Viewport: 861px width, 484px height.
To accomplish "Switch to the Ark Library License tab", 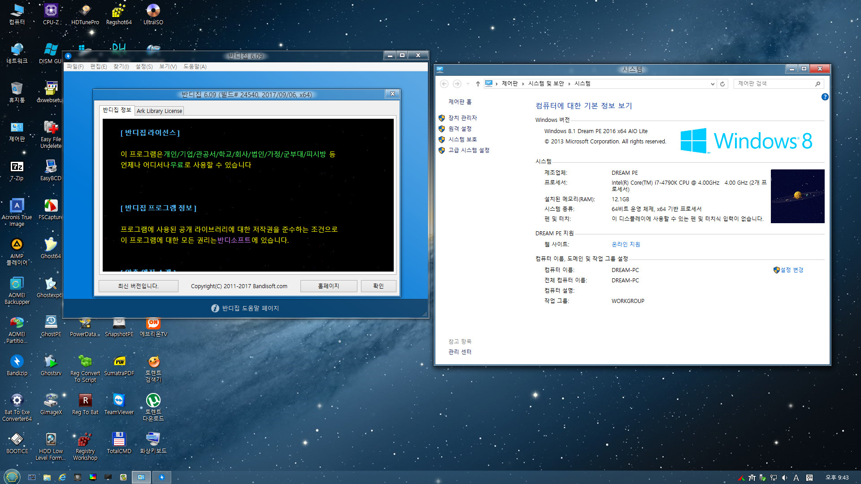I will coord(159,111).
